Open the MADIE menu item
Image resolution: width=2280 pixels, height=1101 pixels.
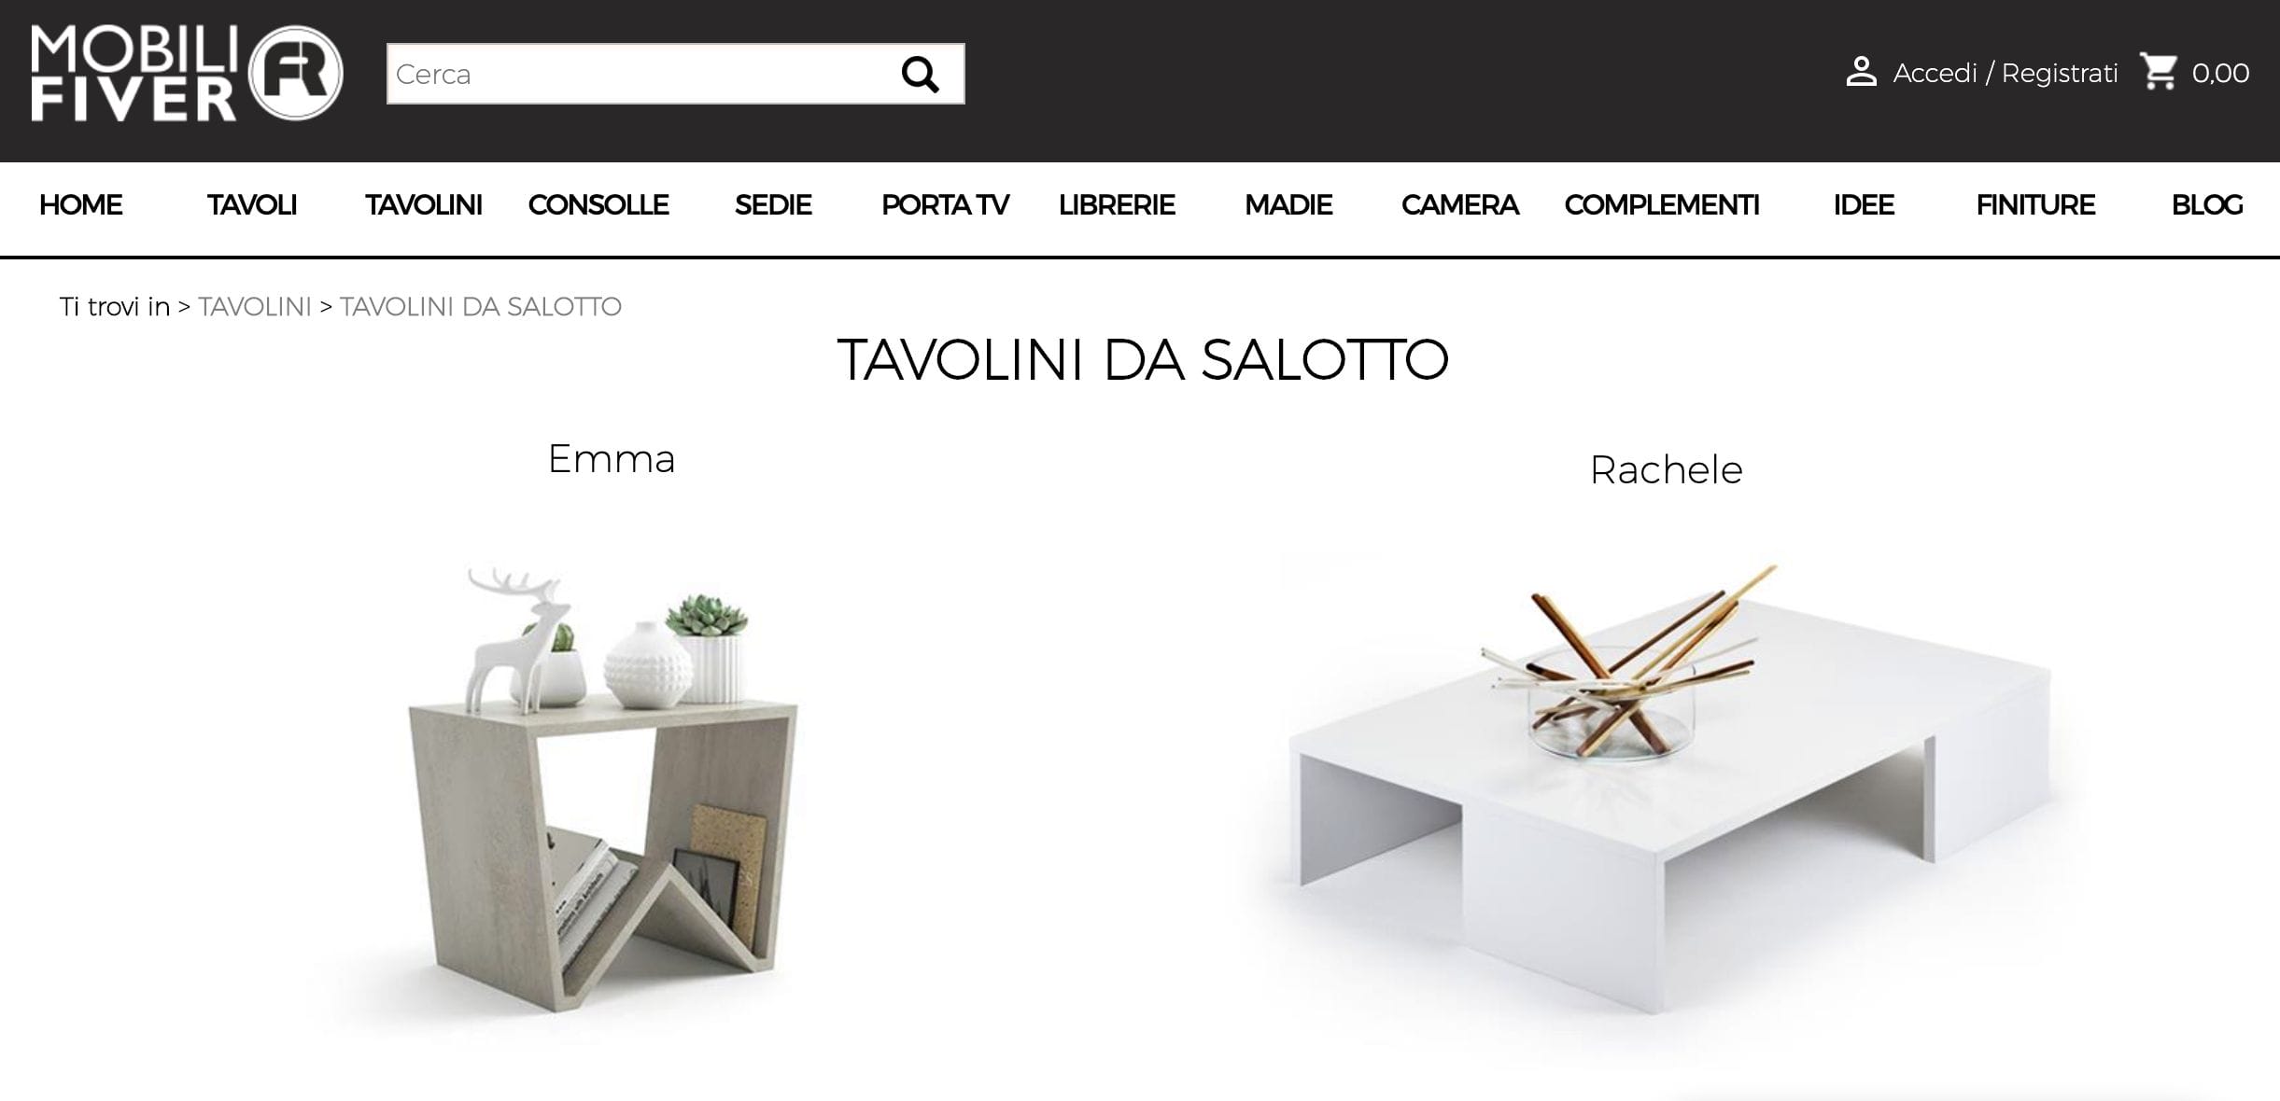tap(1288, 205)
